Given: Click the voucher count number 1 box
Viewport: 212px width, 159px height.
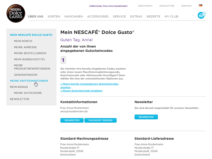Looking at the screenshot, I should (63, 60).
